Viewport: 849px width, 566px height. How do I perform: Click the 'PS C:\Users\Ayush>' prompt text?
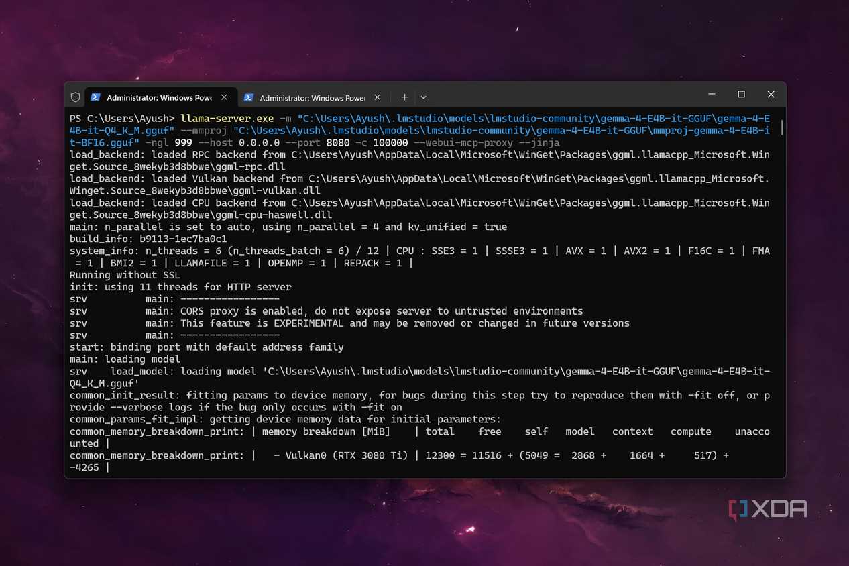point(122,119)
